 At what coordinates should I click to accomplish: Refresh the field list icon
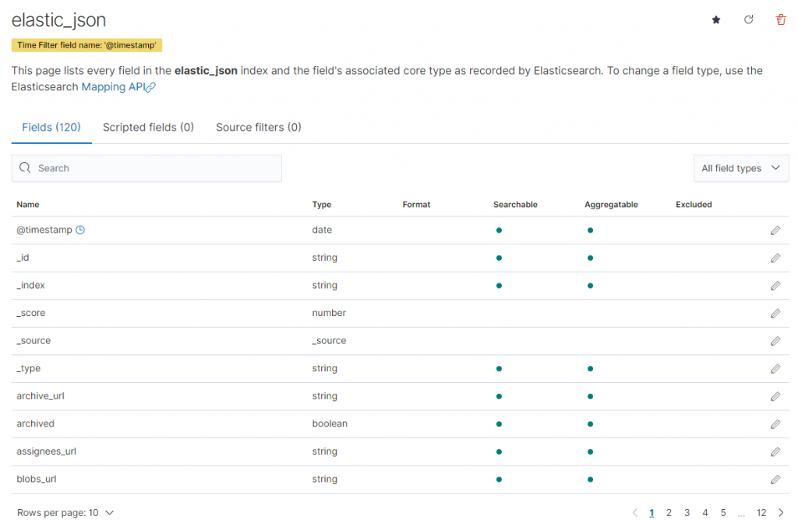748,19
